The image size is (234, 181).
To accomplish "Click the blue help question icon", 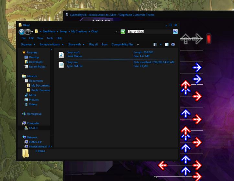I will (x=173, y=44).
